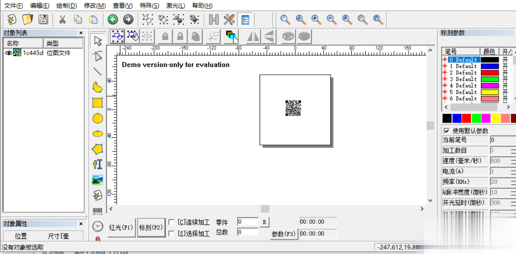The image size is (516, 254).
Task: Cut selection with the scissors icon
Action: (62, 20)
